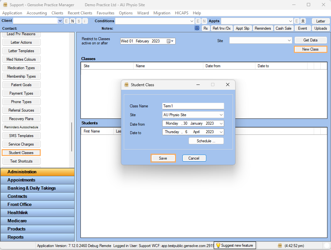331x250 pixels.
Task: Open the Clients menu
Action: [57, 13]
